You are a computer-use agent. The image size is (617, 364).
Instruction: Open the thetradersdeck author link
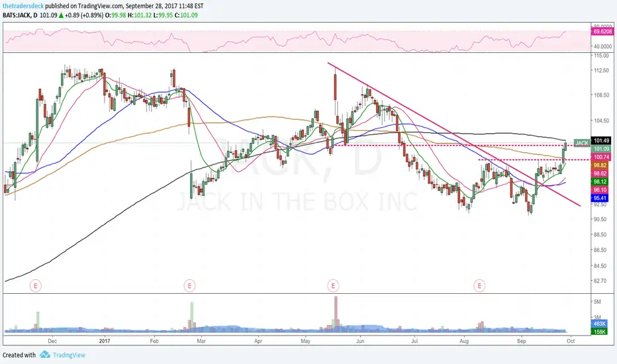point(23,7)
